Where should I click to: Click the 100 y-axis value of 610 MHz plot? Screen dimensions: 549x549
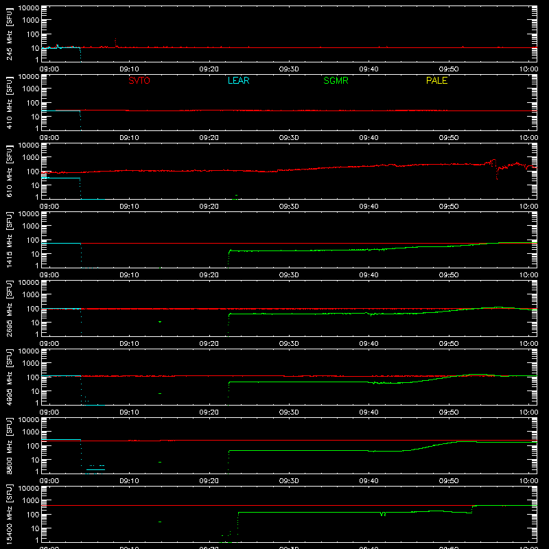(x=33, y=172)
